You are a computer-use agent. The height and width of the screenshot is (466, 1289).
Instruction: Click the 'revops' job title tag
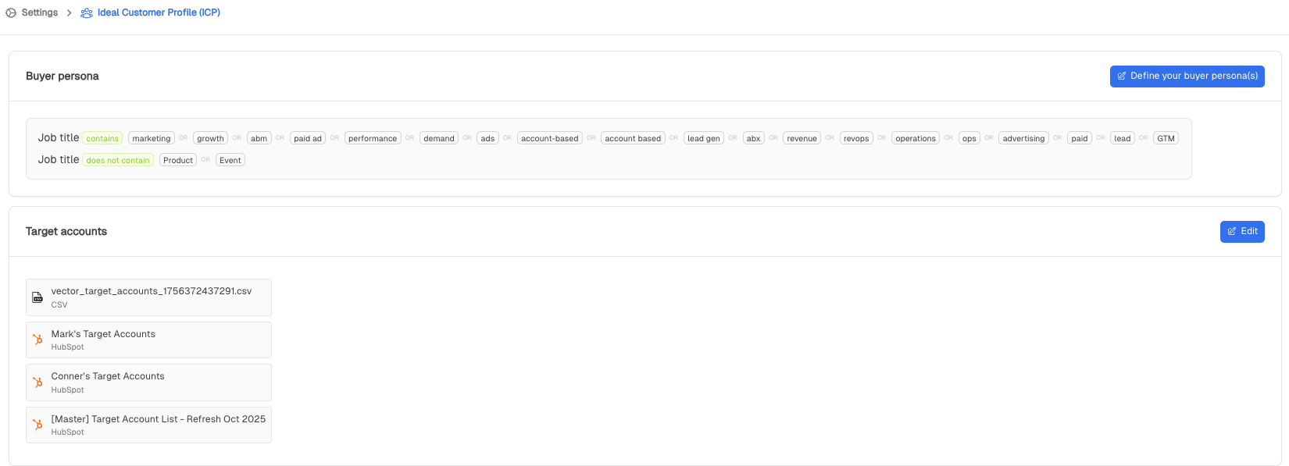coord(856,138)
